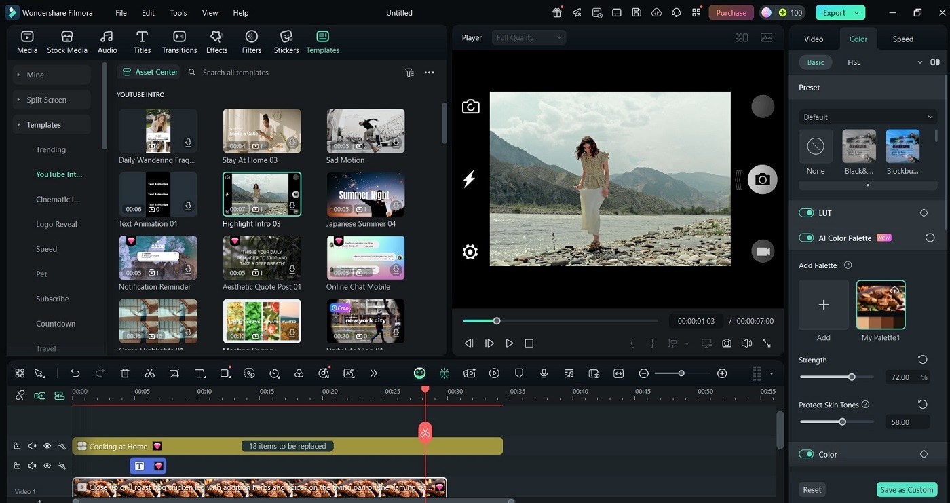Open the Stock Media tab
This screenshot has width=950, height=503.
[x=67, y=42]
